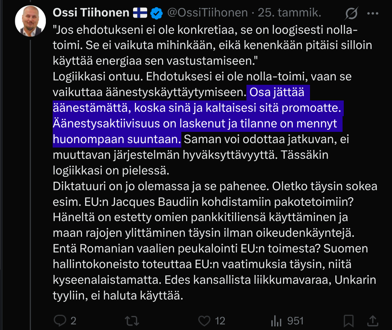Open the three-dot more options menu
This screenshot has width=392, height=330.
click(x=373, y=14)
